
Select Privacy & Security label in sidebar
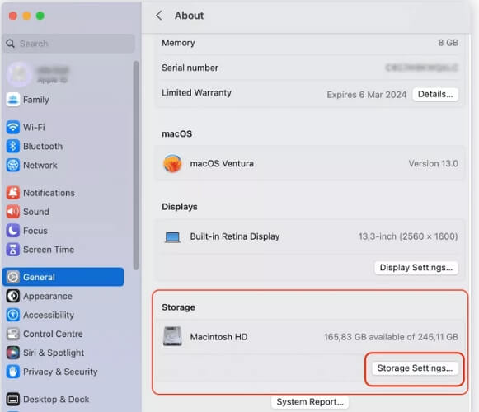[x=60, y=372]
